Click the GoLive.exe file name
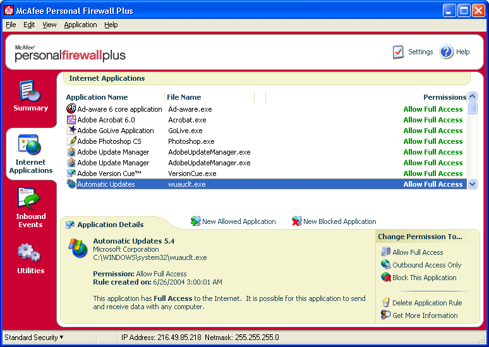The width and height of the screenshot is (489, 347). (185, 131)
